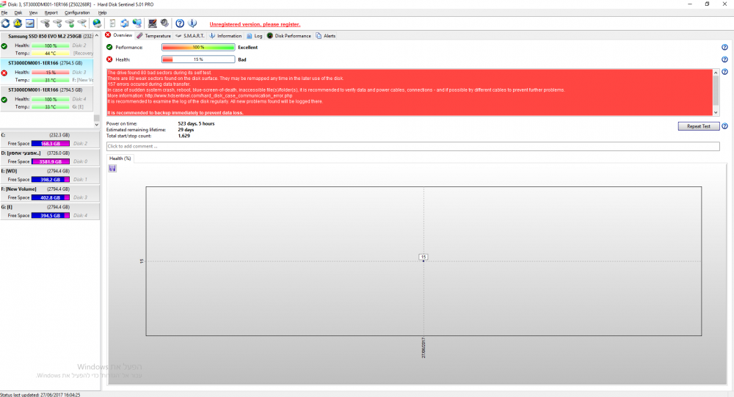This screenshot has height=397, width=734.
Task: Select the ST3000DM001 Disk 4 entry
Action: tap(47, 98)
